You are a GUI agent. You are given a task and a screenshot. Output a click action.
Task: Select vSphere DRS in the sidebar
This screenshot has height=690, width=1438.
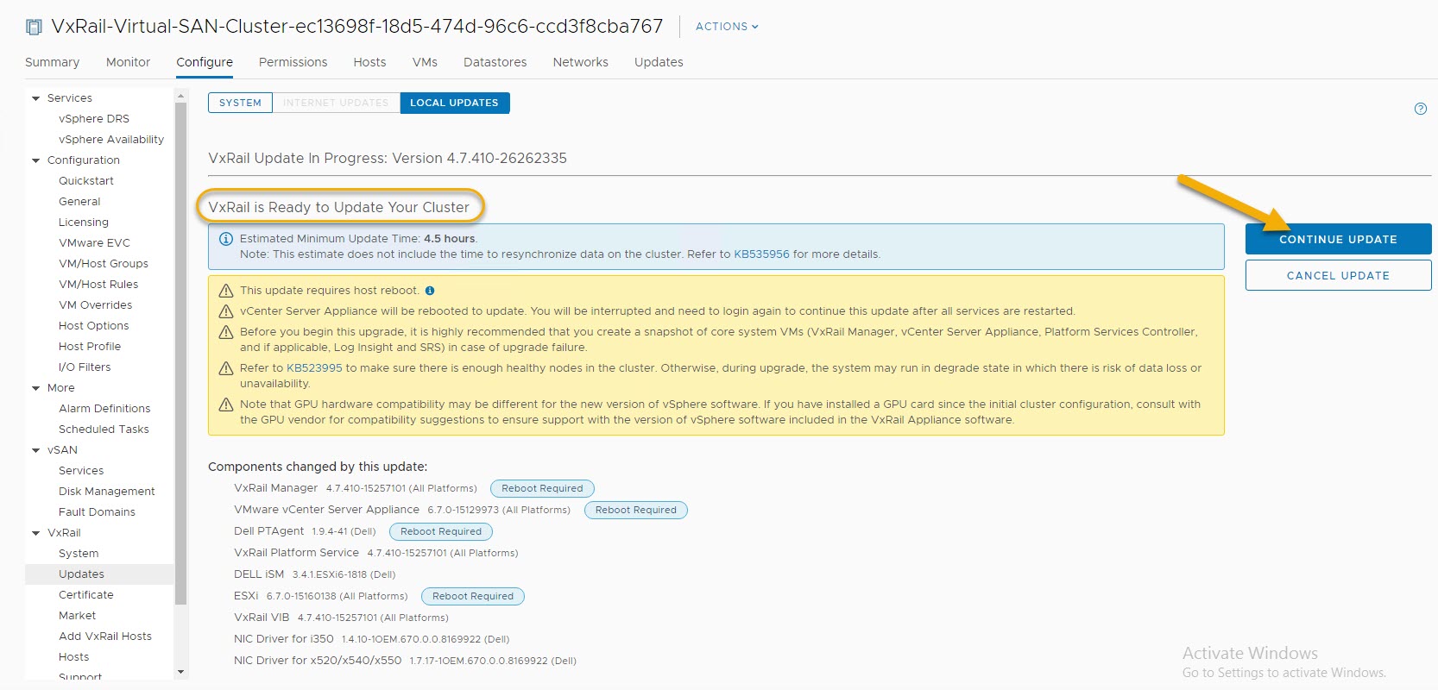tap(94, 119)
